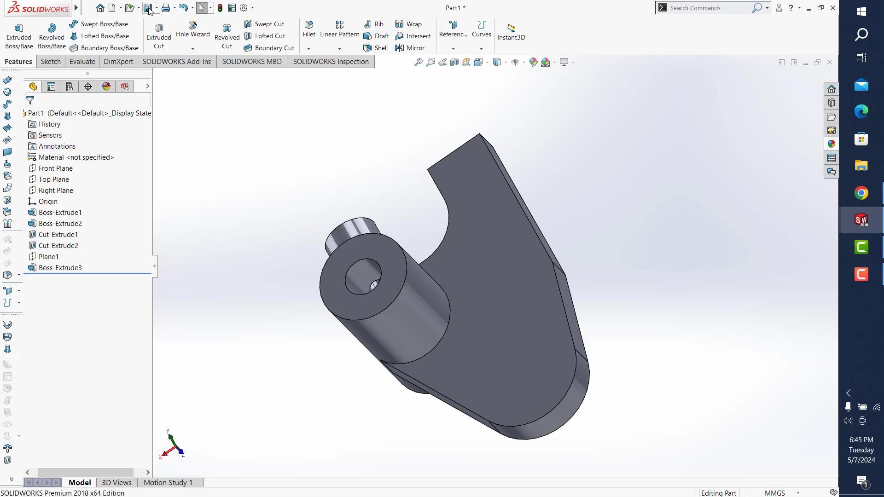Type in the Search Commands field
Screen dimensions: 884x497
point(709,7)
